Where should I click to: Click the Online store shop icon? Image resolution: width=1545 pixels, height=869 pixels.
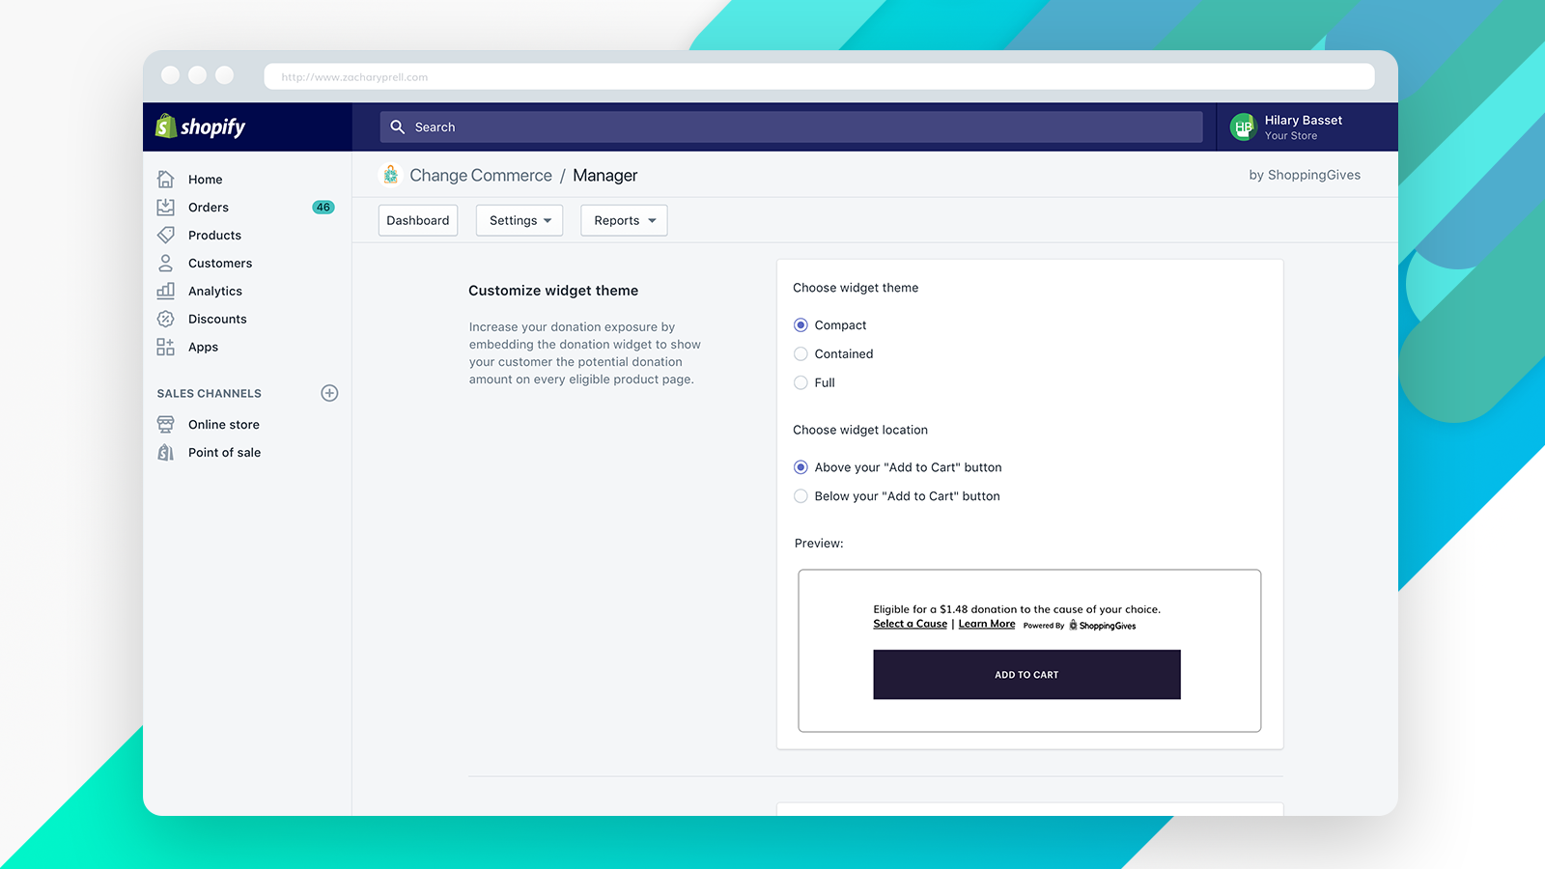point(166,425)
